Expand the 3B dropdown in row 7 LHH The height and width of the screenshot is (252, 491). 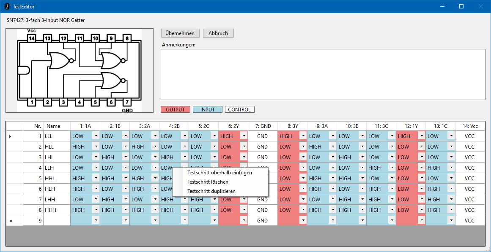click(x=362, y=200)
